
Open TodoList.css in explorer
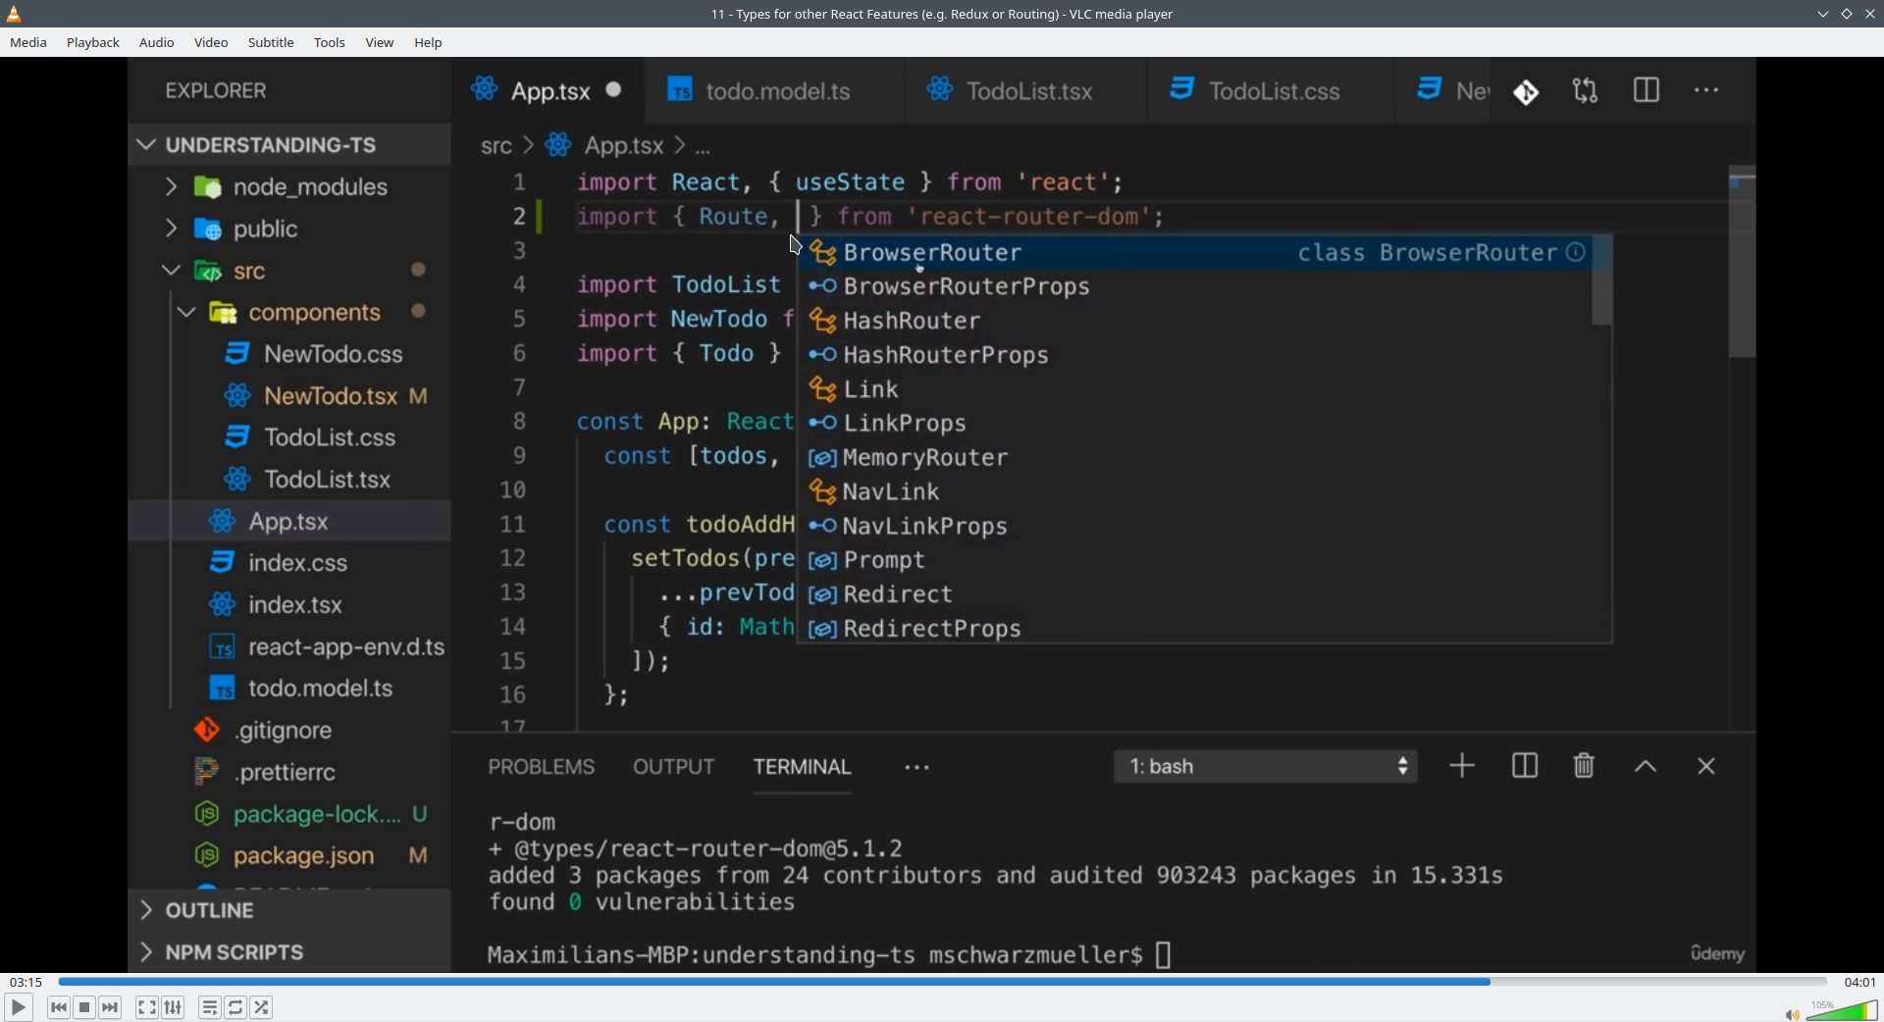[x=289, y=437]
